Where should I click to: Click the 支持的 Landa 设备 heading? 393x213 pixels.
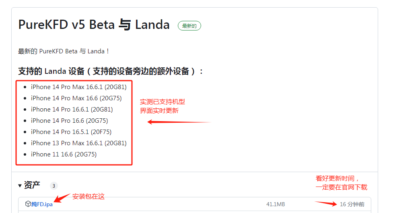click(111, 71)
